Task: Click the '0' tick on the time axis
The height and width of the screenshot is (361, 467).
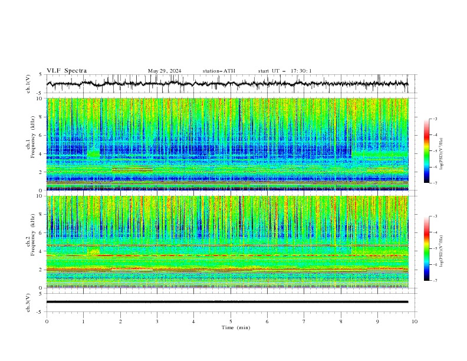Action: 47,321
